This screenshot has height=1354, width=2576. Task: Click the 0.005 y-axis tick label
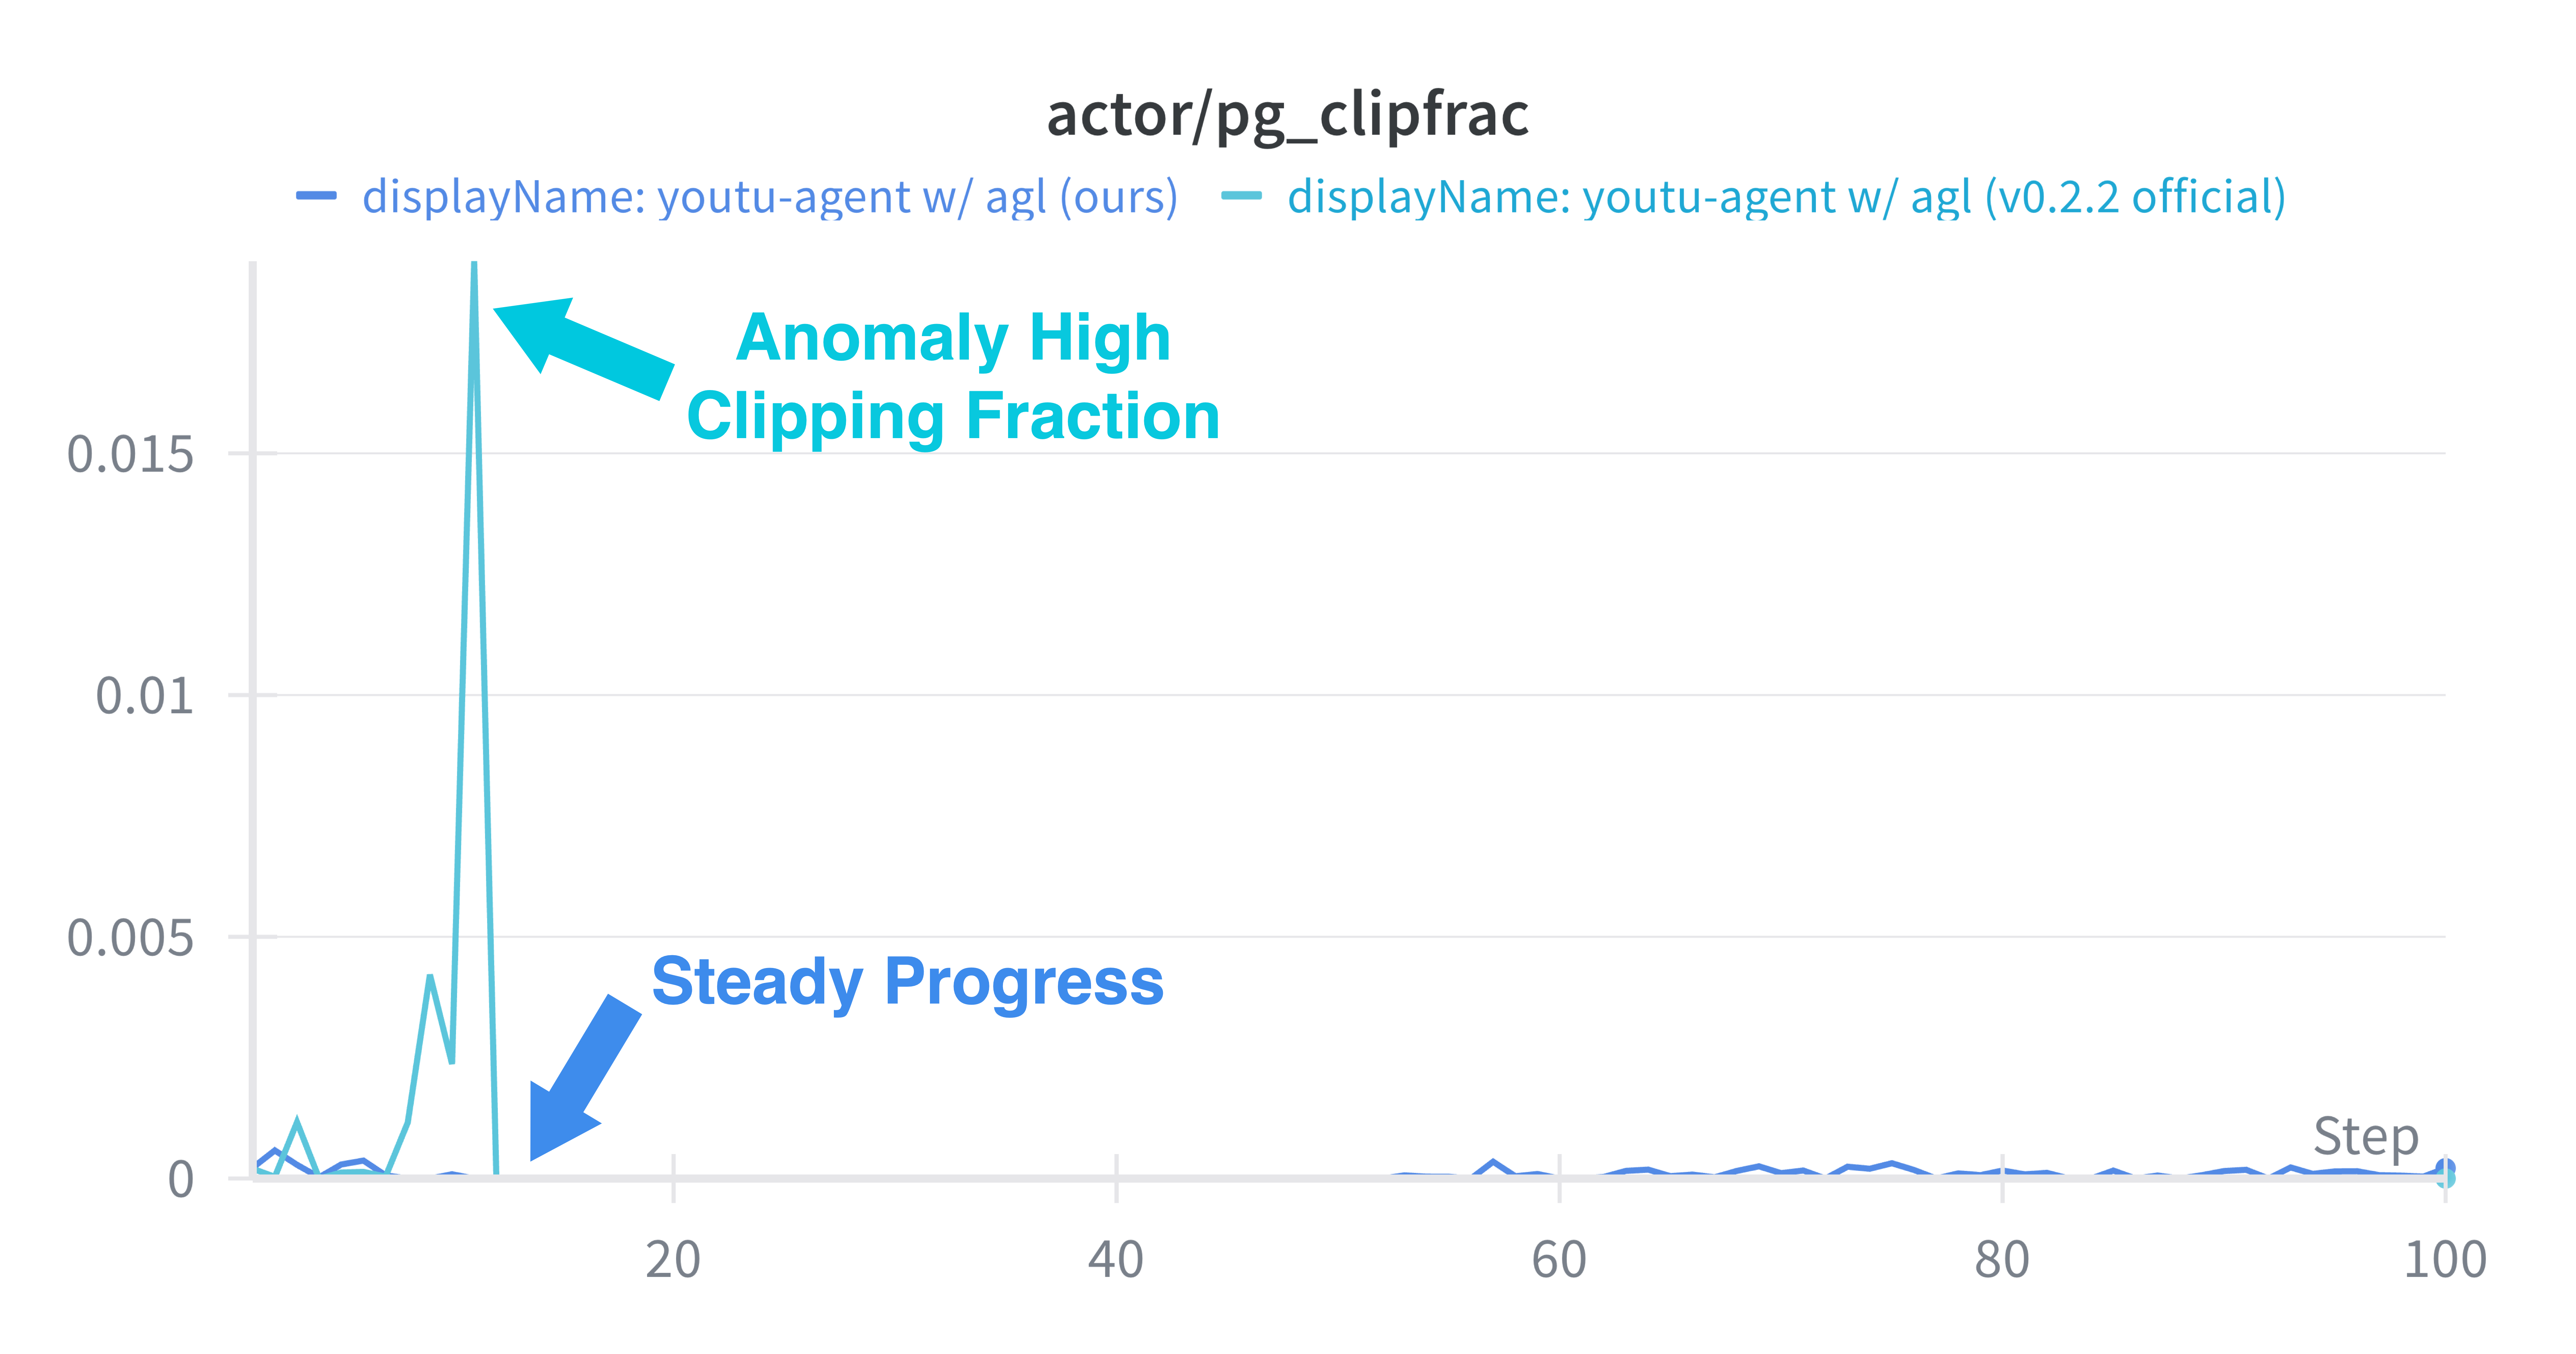(x=130, y=938)
